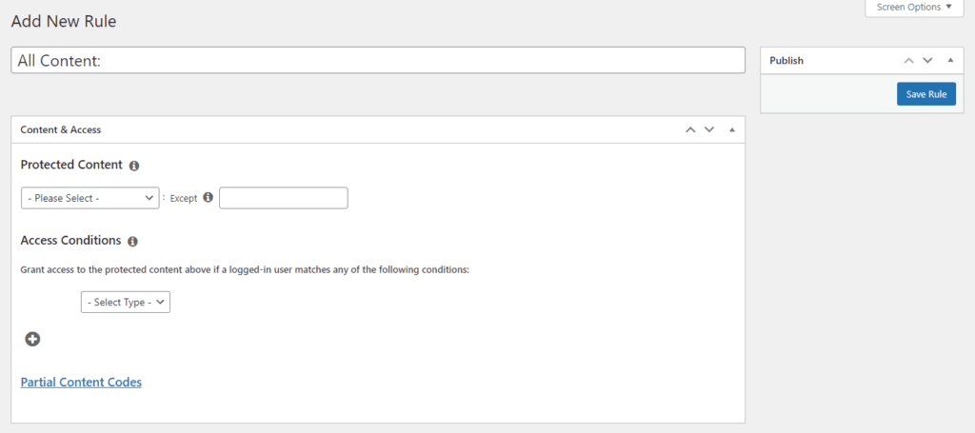
Task: Expand Screen Options
Action: (x=914, y=8)
